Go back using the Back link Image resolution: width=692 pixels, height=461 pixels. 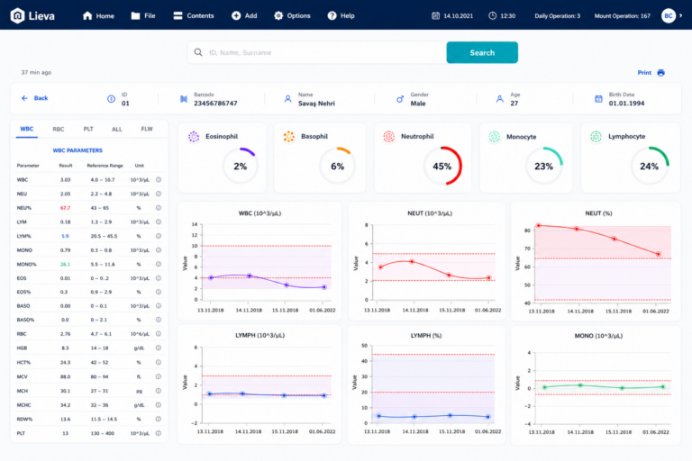coord(34,98)
